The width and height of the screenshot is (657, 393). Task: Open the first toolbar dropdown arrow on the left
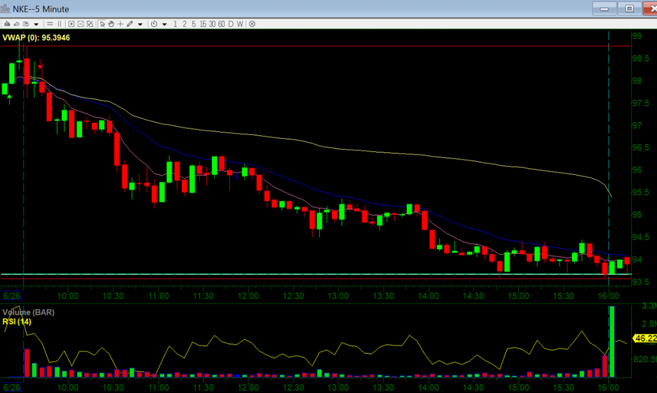(37, 24)
